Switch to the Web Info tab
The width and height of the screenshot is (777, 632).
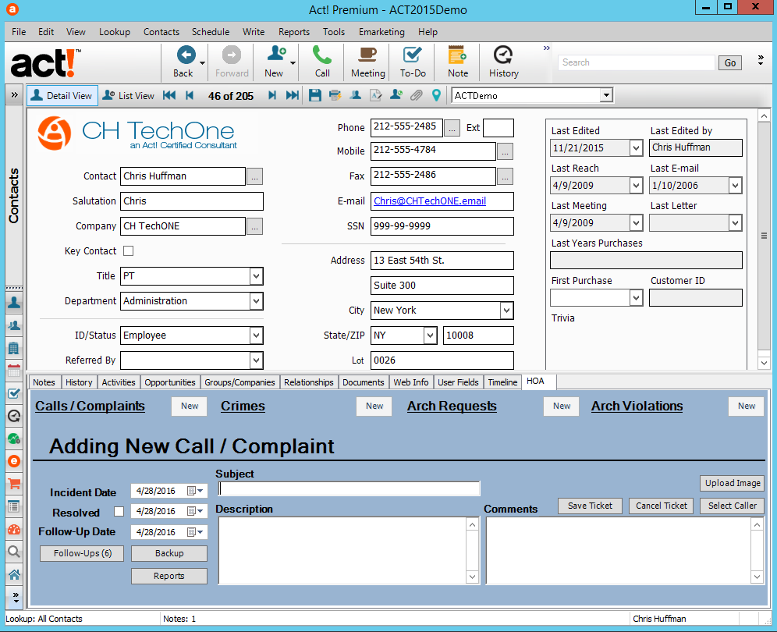(411, 382)
